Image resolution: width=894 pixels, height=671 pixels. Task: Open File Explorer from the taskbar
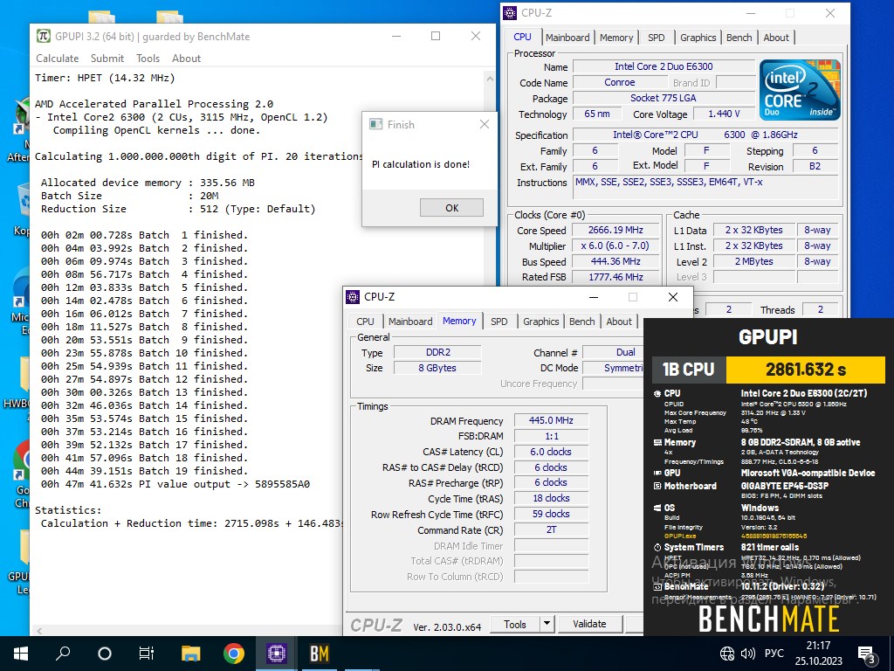(190, 654)
